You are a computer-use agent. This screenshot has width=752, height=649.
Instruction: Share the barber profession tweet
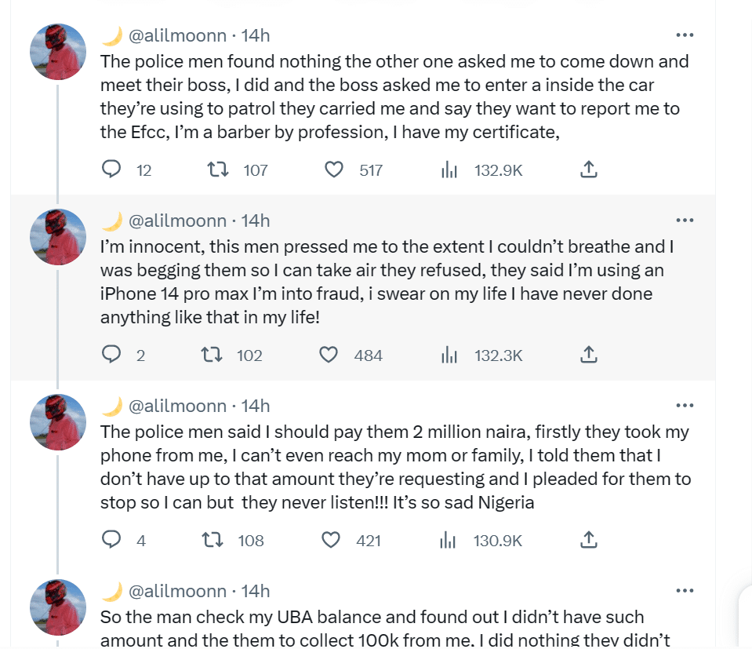coord(589,170)
